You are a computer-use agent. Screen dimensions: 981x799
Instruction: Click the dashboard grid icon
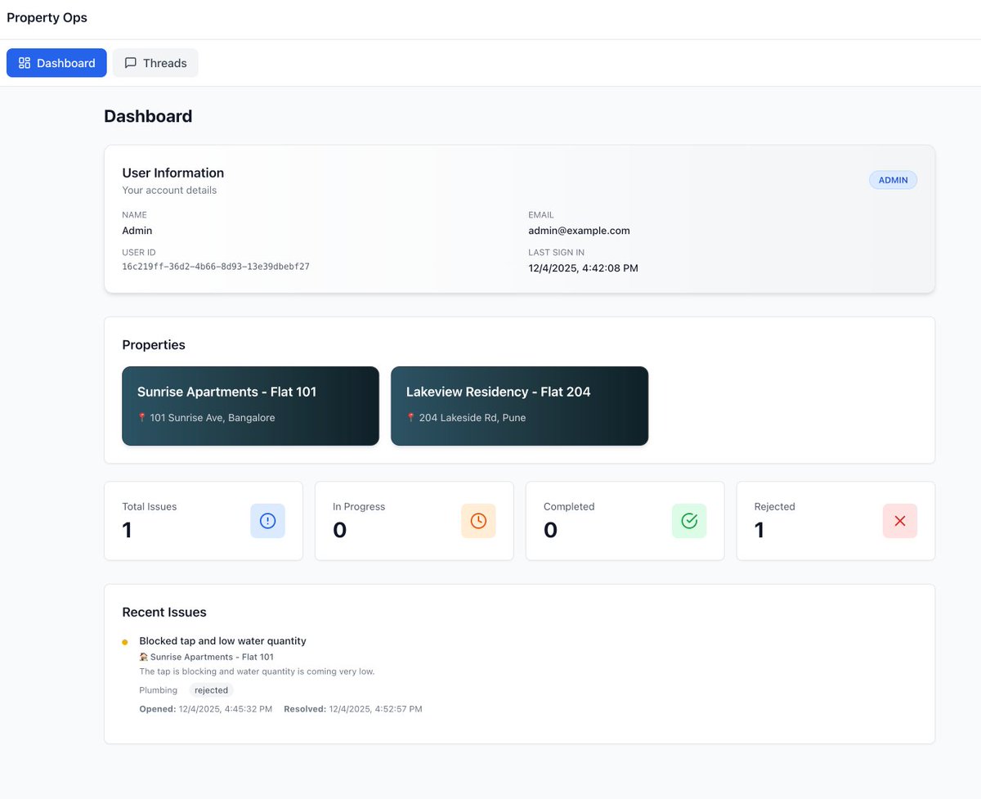click(x=24, y=62)
